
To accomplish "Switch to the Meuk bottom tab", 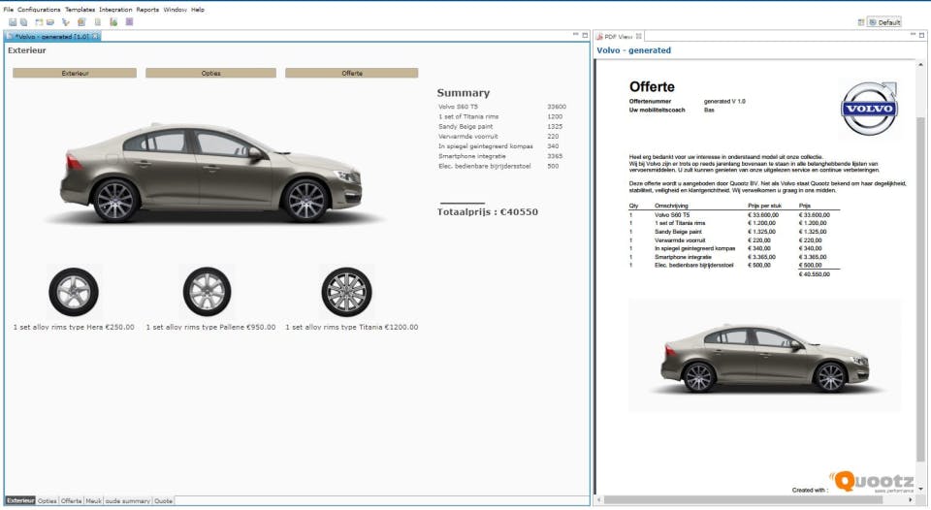I will click(x=94, y=501).
